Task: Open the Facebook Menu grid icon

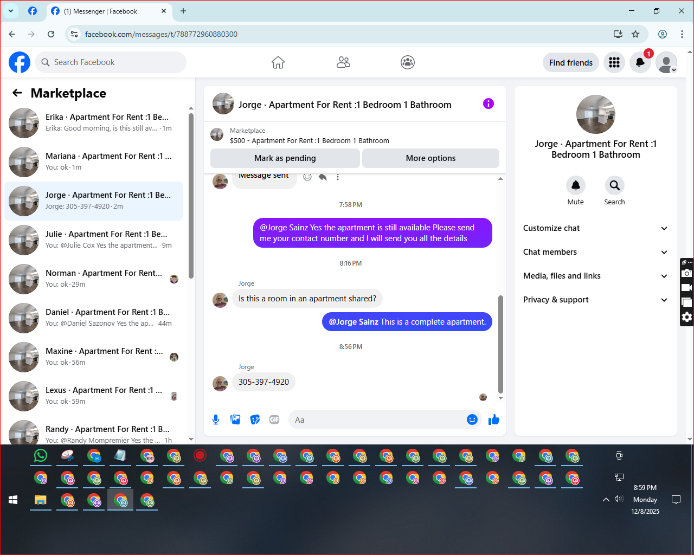Action: 614,62
